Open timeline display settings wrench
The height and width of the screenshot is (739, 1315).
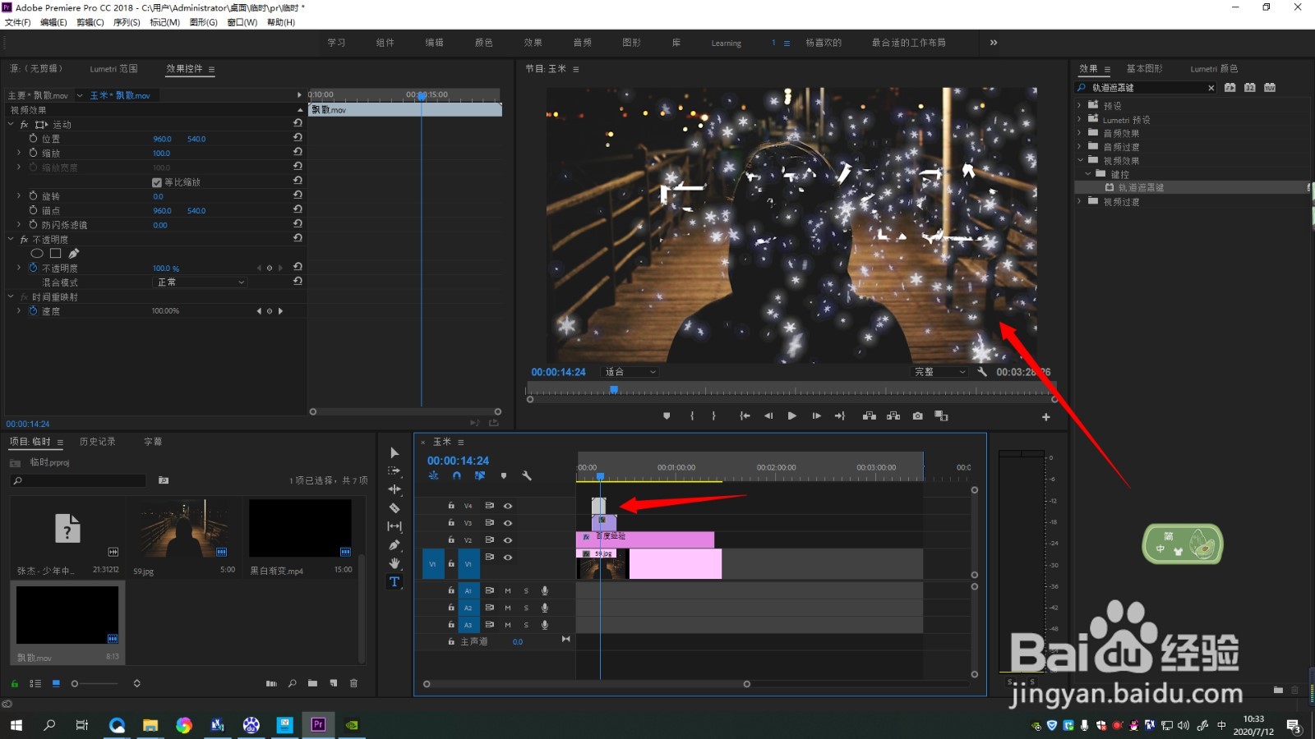(x=527, y=476)
